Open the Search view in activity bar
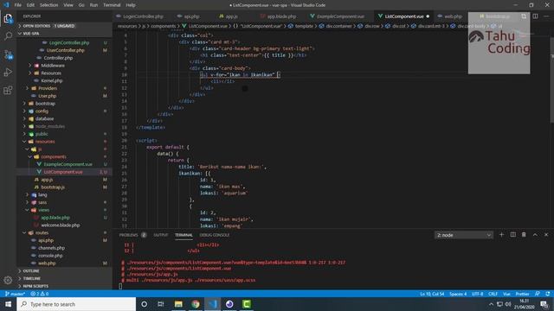Viewport: 554px width, 311px height. click(x=8, y=36)
